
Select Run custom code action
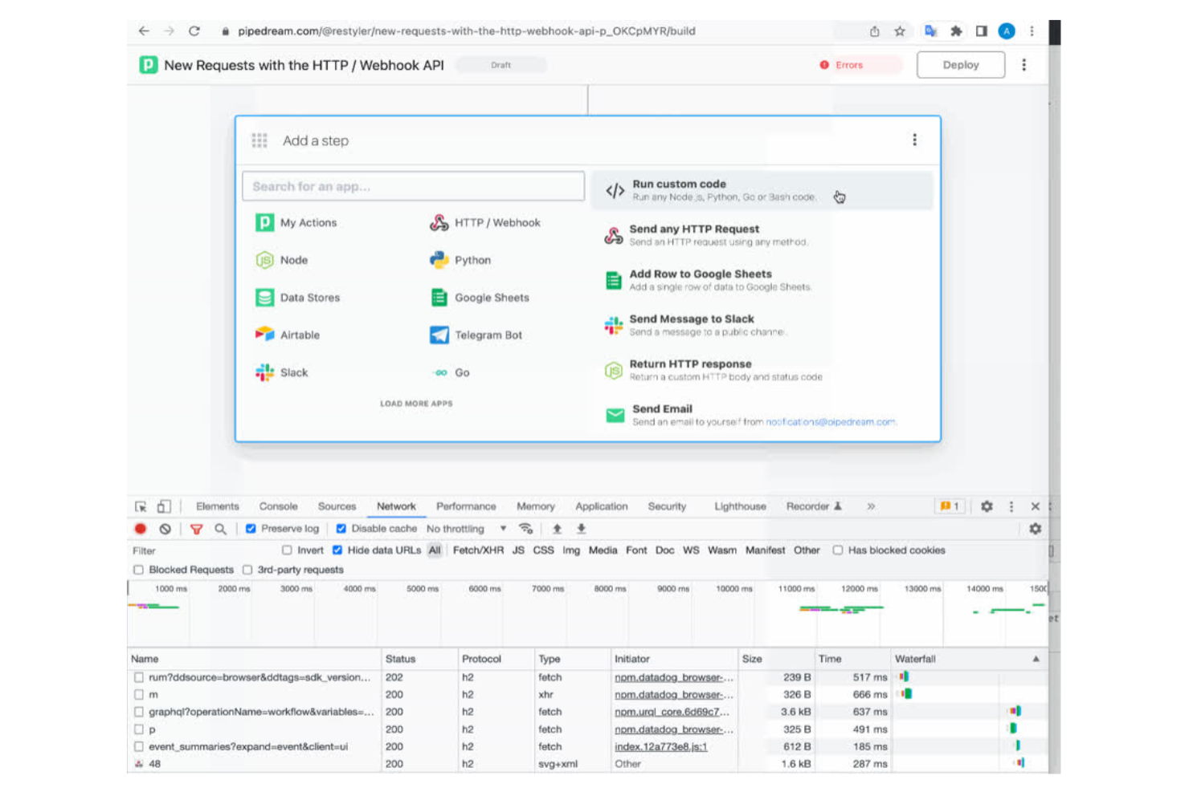[762, 190]
